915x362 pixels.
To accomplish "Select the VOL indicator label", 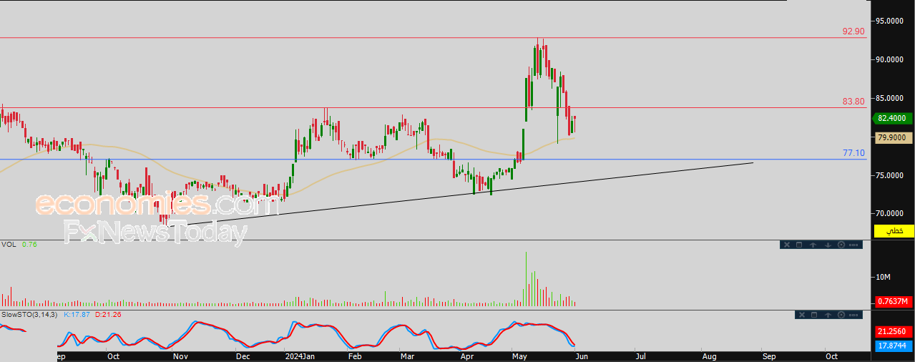I will (x=8, y=245).
